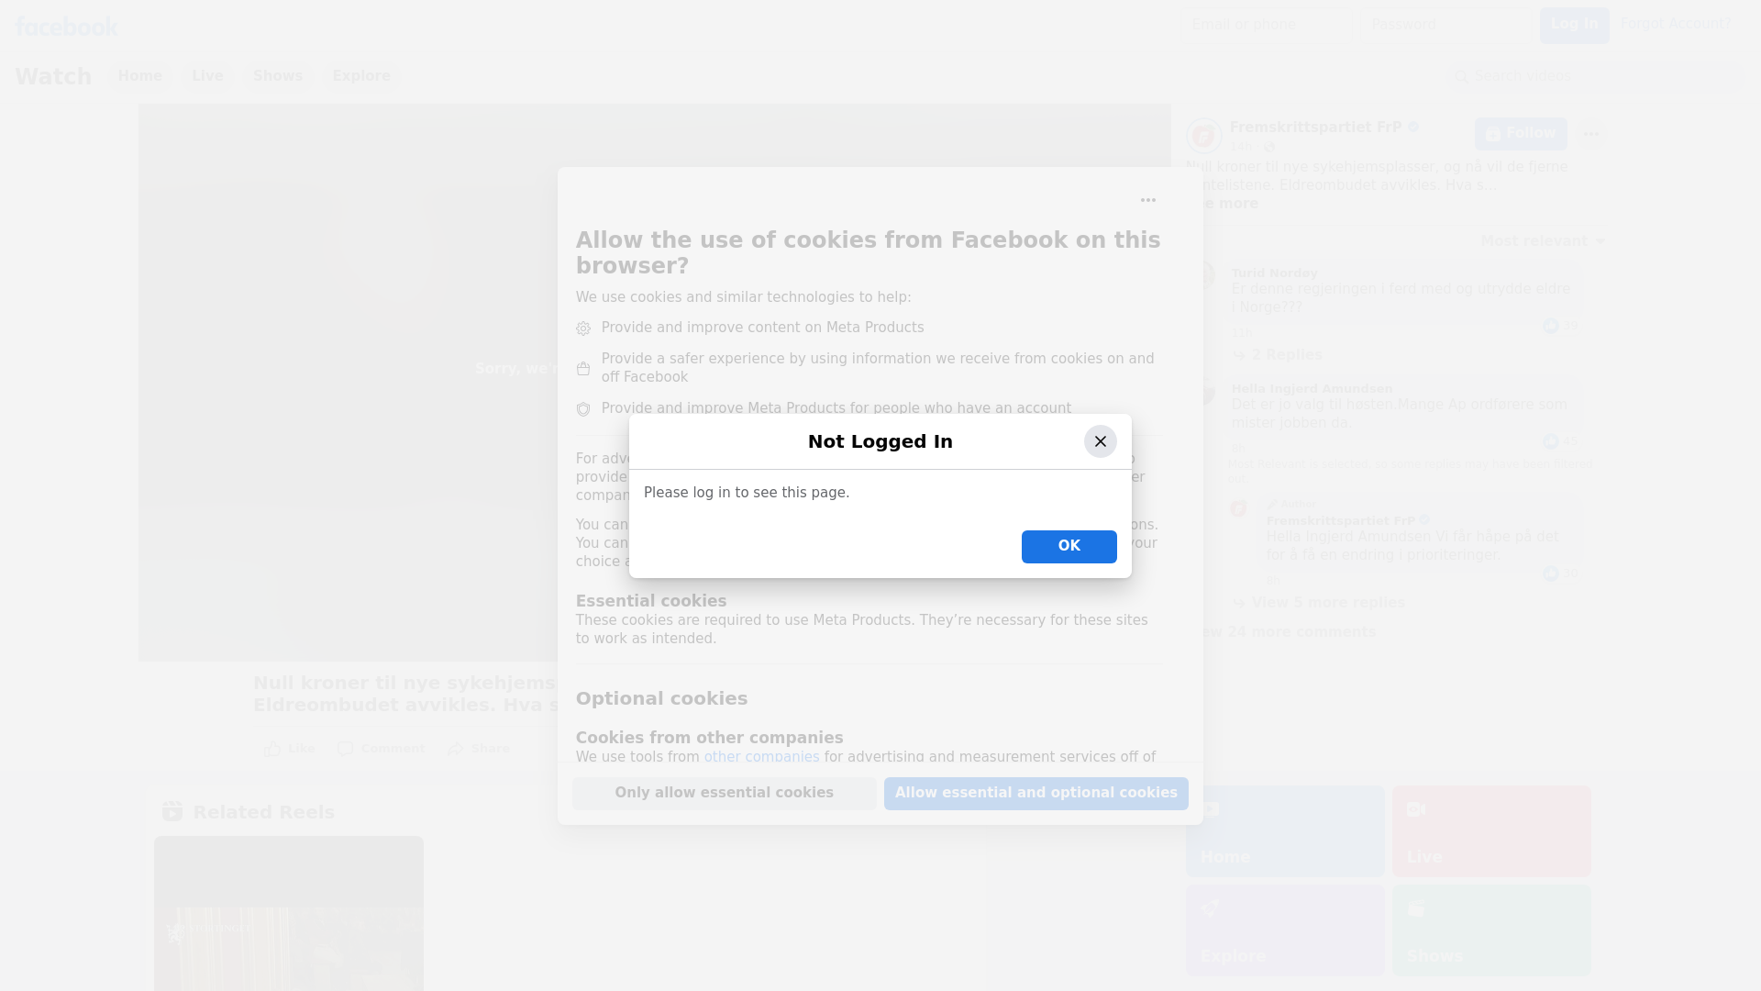Open the Most relevant comment sorting dropdown
1761x991 pixels.
tap(1543, 241)
